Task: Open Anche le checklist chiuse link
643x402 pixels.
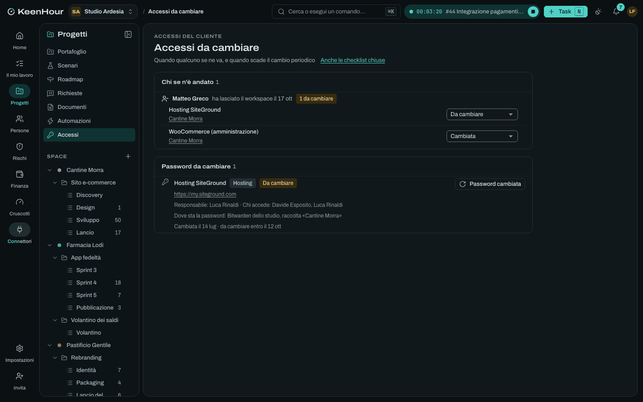Action: [x=353, y=60]
